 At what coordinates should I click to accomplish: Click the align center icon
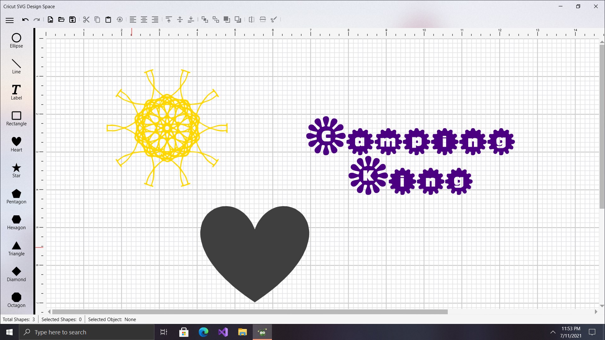144,20
